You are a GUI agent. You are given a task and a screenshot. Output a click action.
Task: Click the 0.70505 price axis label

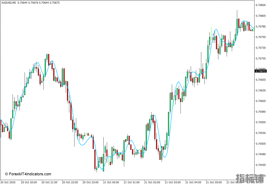point(261,144)
